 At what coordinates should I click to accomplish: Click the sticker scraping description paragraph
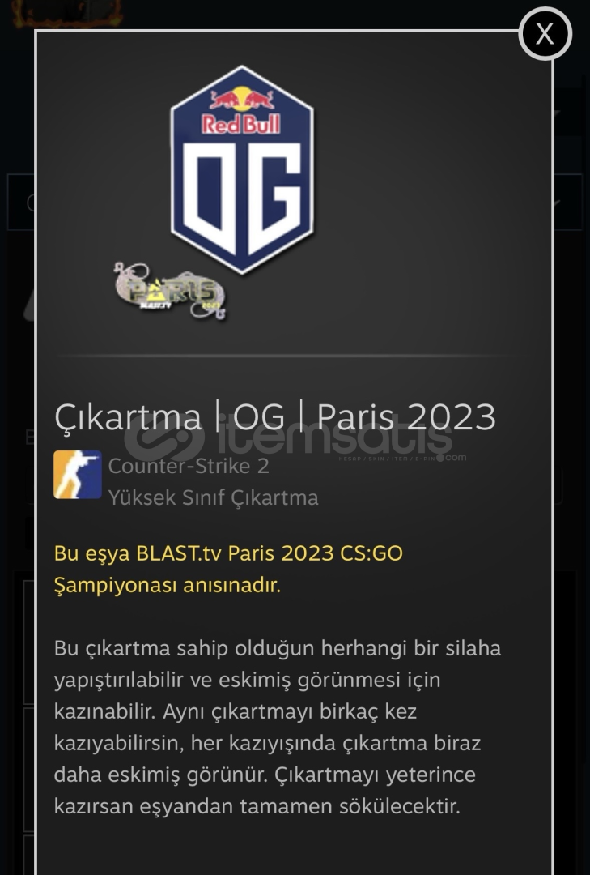[277, 727]
